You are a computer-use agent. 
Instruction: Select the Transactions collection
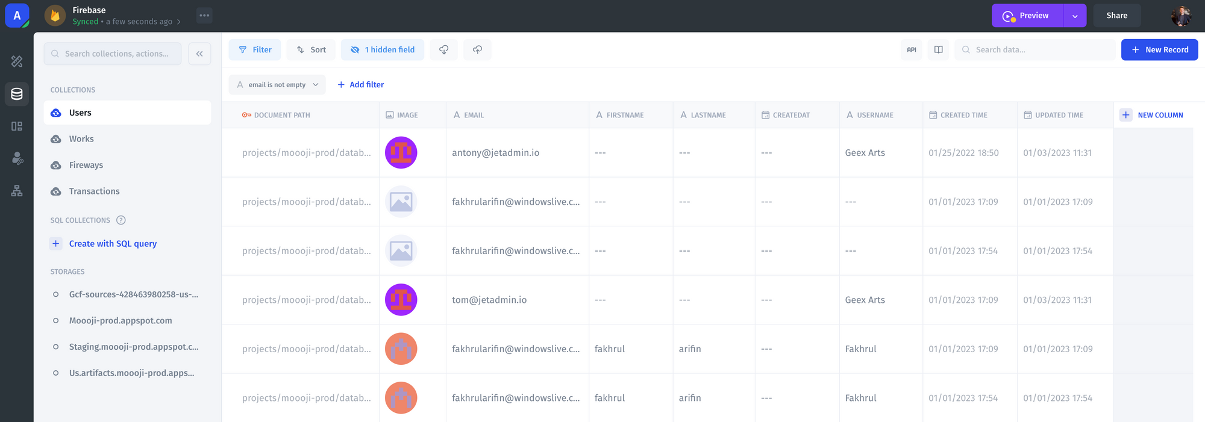pyautogui.click(x=127, y=191)
